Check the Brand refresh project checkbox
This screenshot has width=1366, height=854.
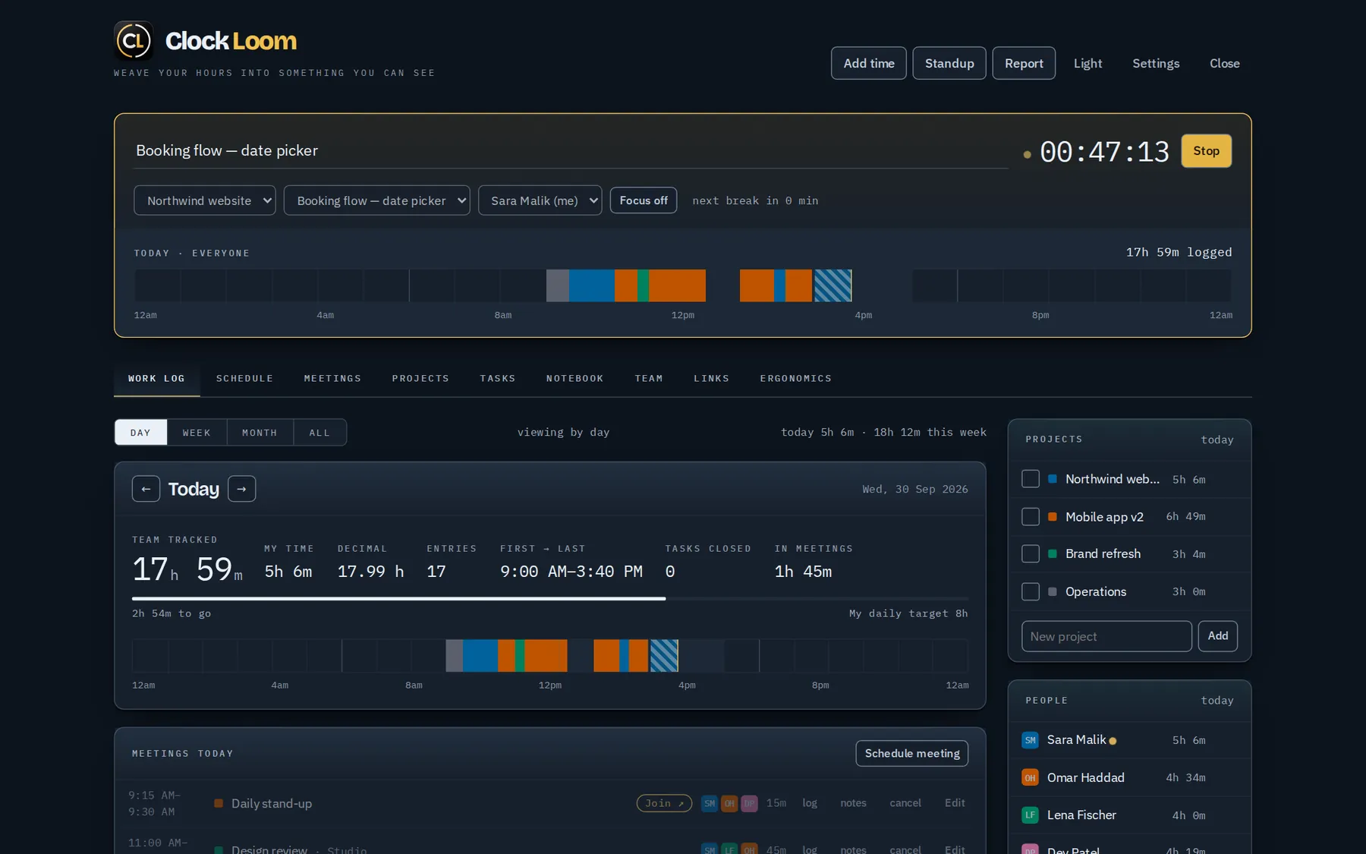1031,554
